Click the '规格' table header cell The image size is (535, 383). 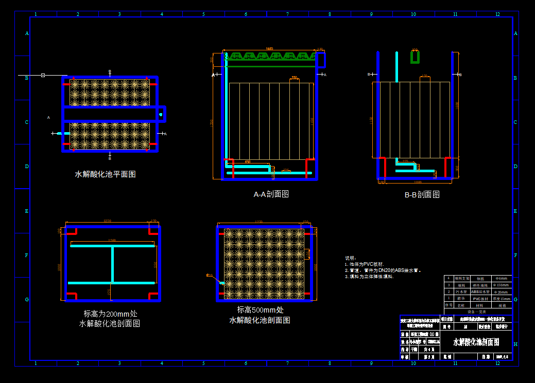[502, 306]
